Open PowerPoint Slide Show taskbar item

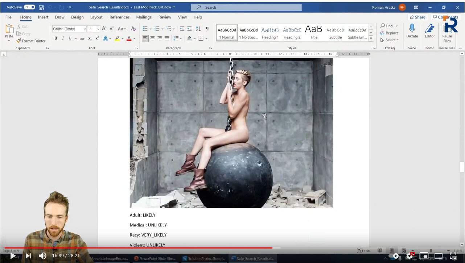coord(155,258)
